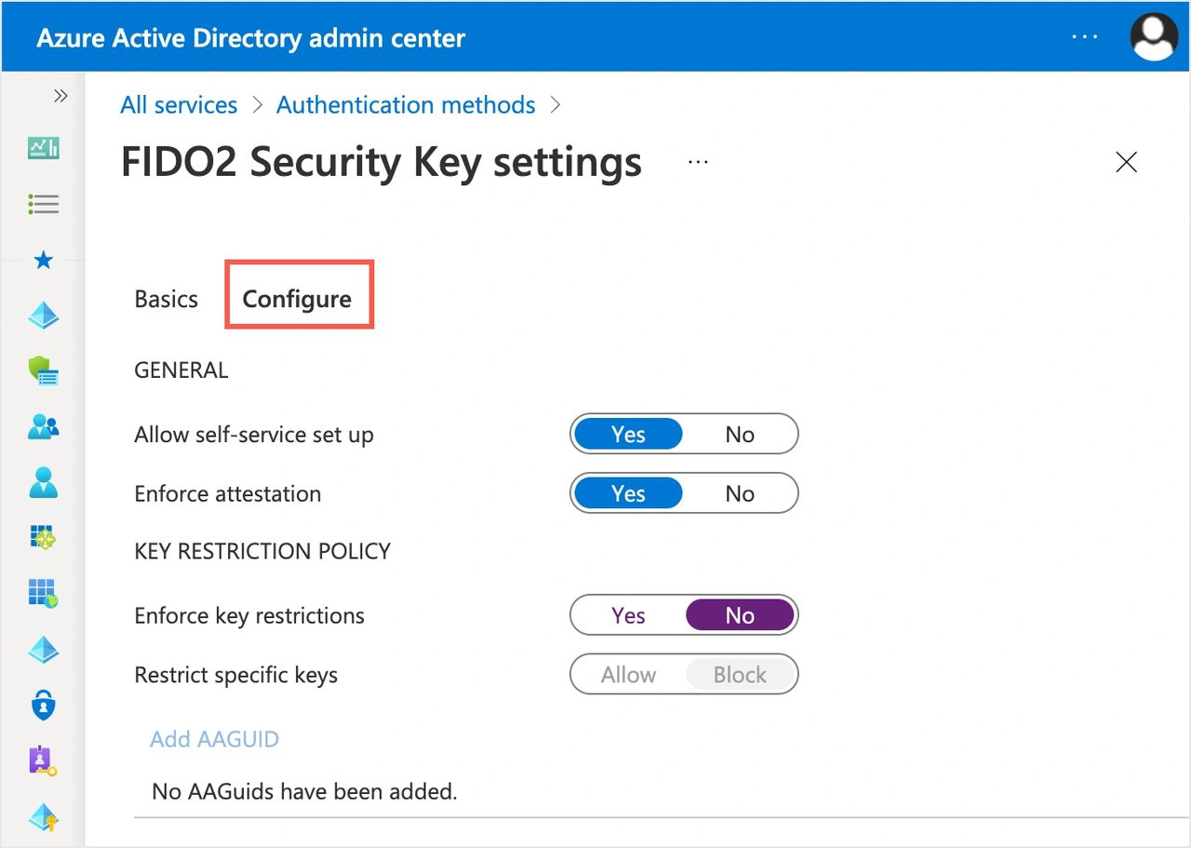Screen dimensions: 1191x848
Task: Open the blue padlock shield sidebar icon
Action: 43,705
